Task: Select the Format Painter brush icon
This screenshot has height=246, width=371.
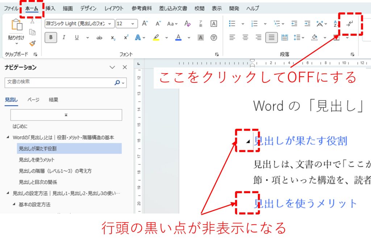Action: 32,43
